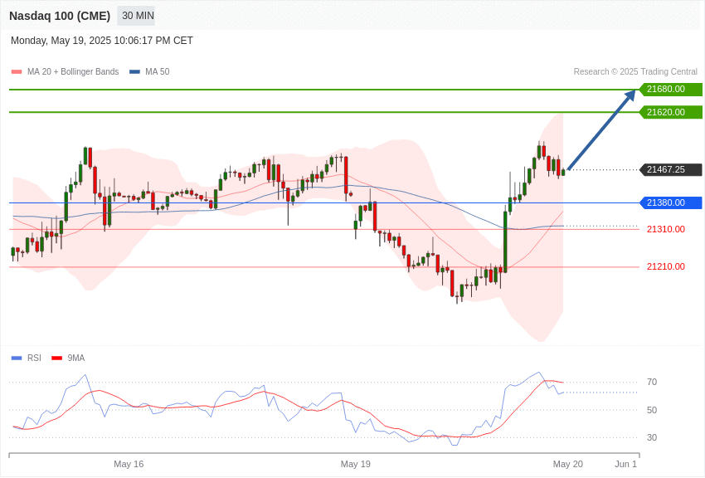Screen dimensions: 705x478
Task: Click the 30 MIN timeframe badge
Action: [136, 16]
